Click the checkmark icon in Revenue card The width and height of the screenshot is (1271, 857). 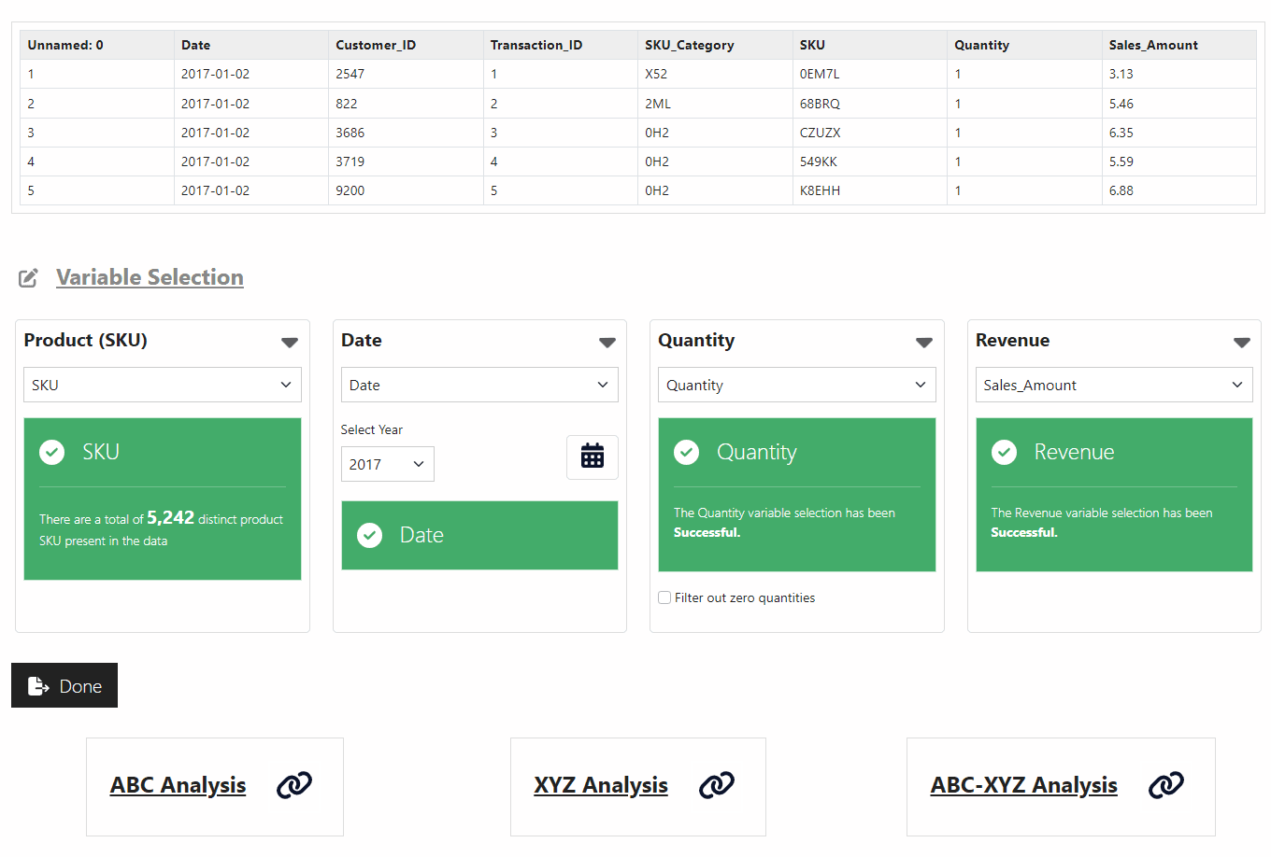[x=1004, y=453]
